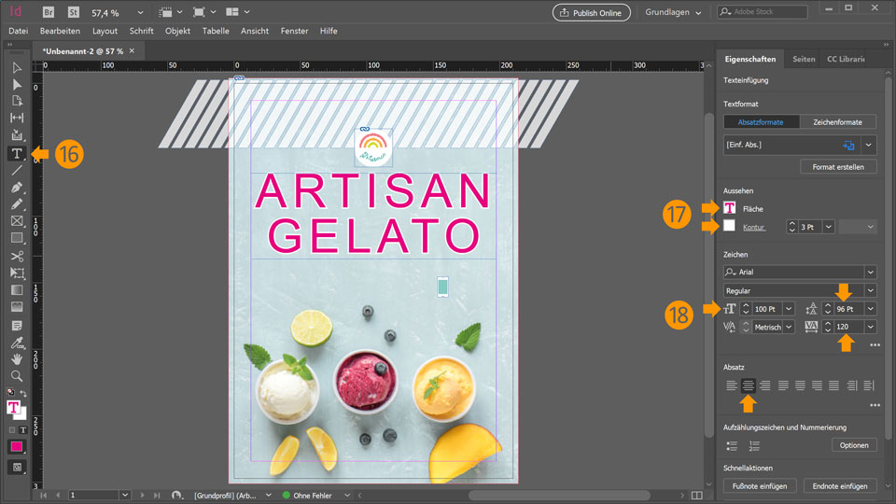The image size is (896, 504).
Task: Select the Type tool in the toolbar
Action: [17, 153]
